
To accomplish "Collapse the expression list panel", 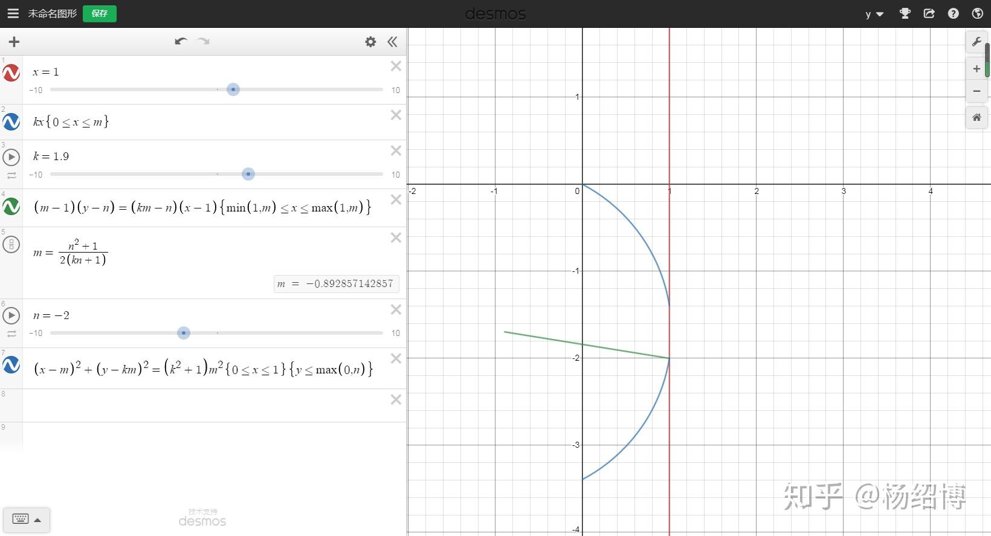I will (393, 42).
